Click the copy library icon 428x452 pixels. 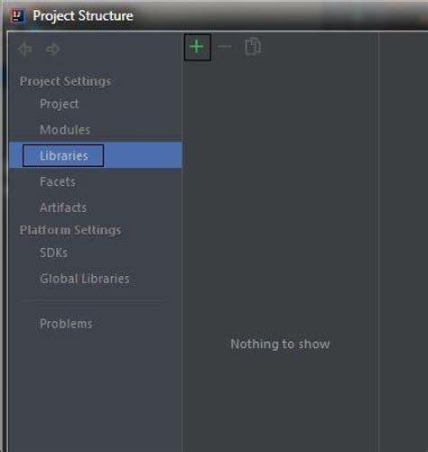[x=253, y=47]
